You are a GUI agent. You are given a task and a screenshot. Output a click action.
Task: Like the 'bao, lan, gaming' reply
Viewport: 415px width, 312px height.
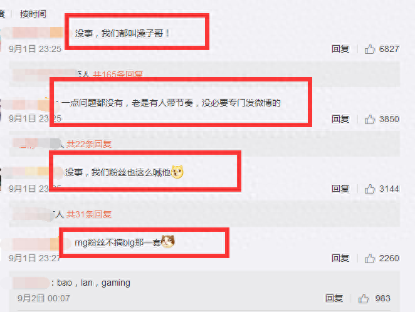tap(364, 298)
